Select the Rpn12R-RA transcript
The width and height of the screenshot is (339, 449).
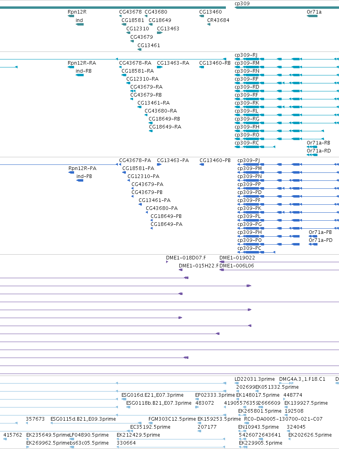82,63
